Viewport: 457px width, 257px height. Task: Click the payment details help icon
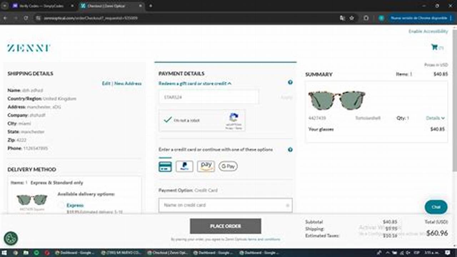click(x=290, y=83)
